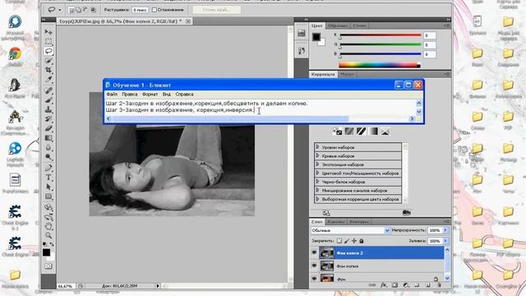Viewport: 526px width, 296px height.
Task: Expand 'Кривые наборов' presets
Action: pos(317,155)
